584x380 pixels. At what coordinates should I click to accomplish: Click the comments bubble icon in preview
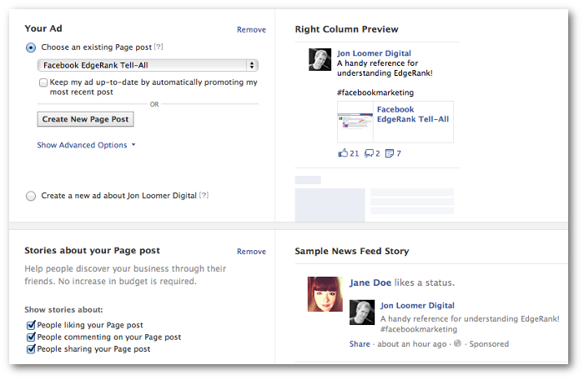coord(369,153)
